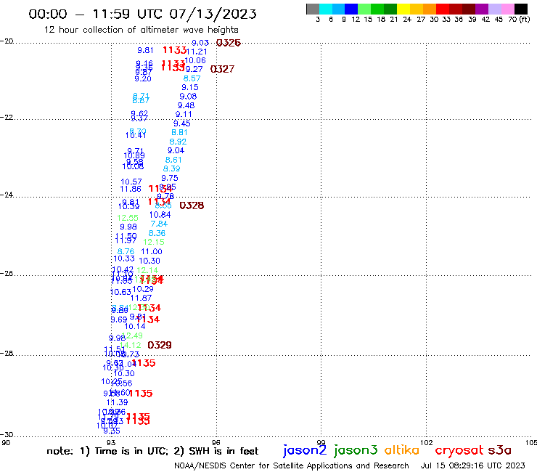
Task: Click the wave height value 11.21
Action: click(x=197, y=52)
